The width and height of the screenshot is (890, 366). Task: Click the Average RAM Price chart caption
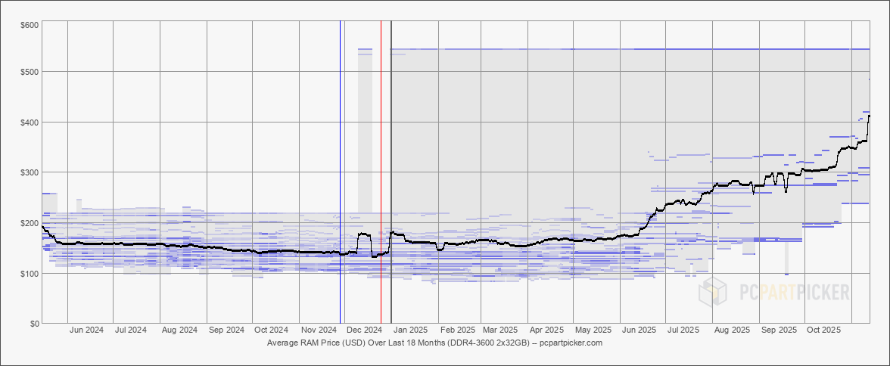(434, 343)
